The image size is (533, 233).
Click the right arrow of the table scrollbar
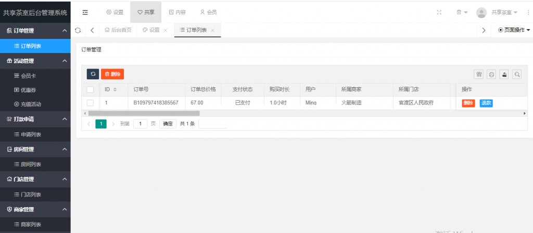tap(525, 113)
